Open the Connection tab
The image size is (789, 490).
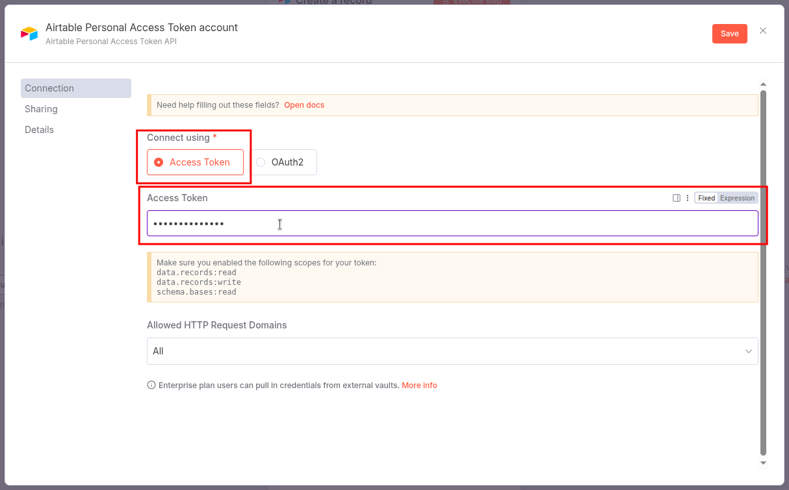tap(76, 88)
